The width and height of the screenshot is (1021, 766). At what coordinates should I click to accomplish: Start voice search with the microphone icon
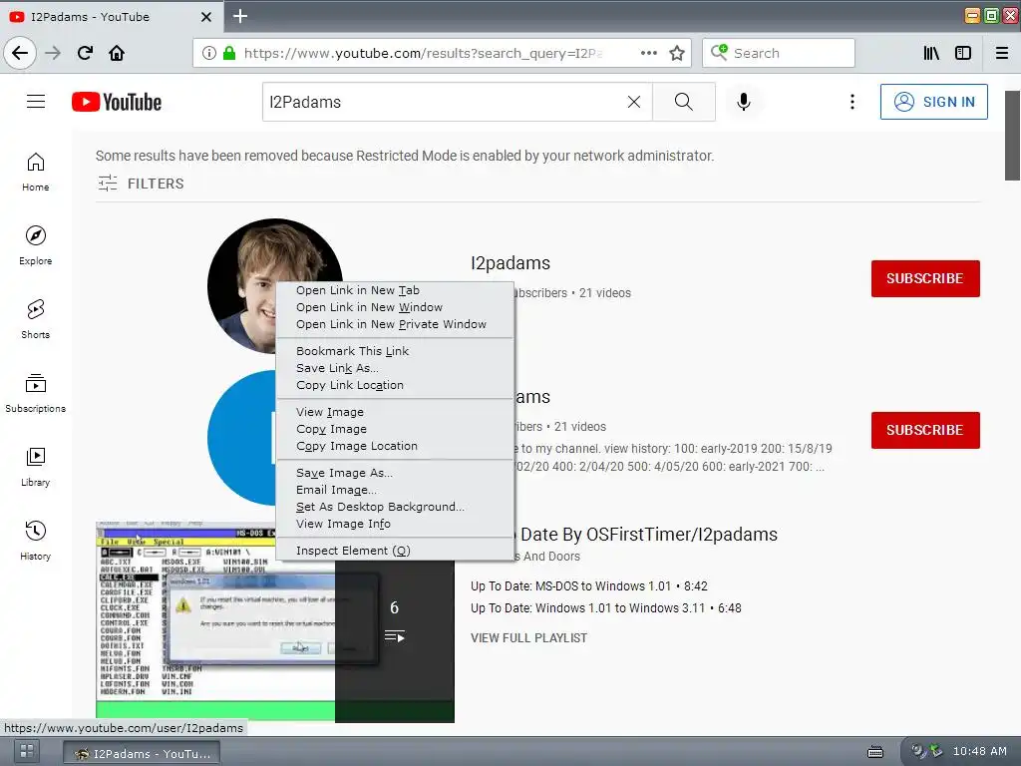tap(744, 102)
